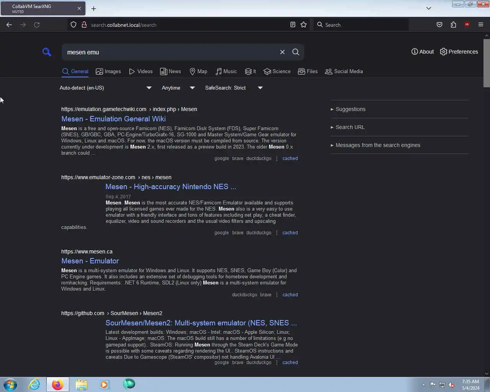
Task: Click the Firefox Search box
Action: click(x=361, y=25)
